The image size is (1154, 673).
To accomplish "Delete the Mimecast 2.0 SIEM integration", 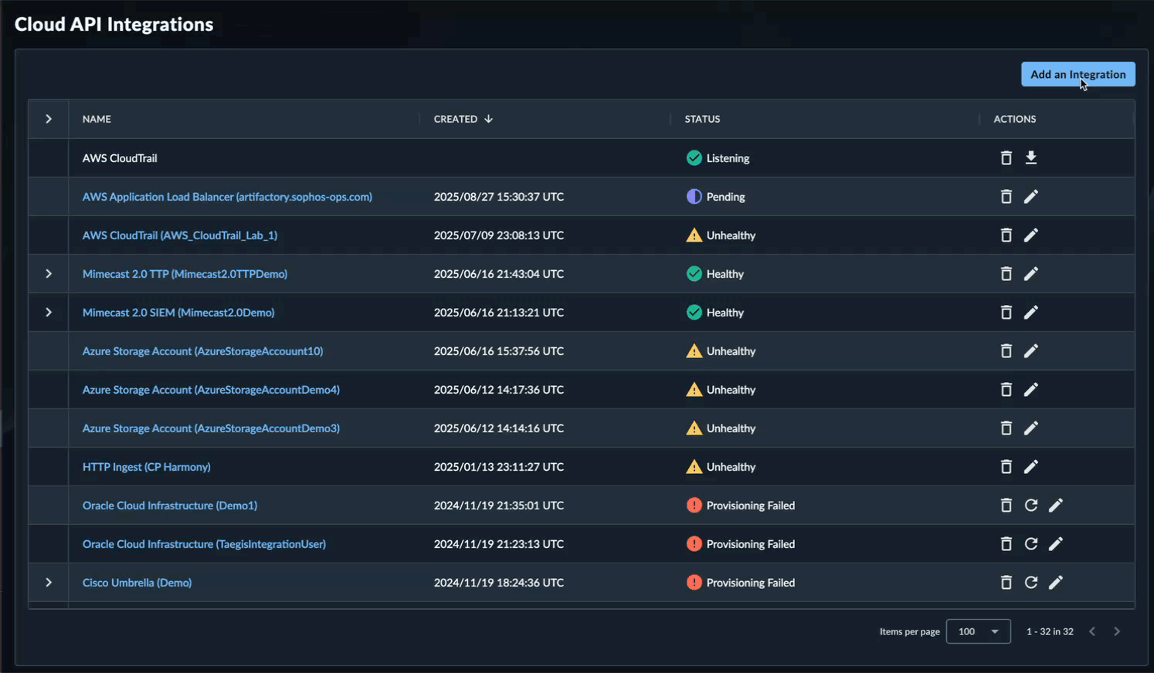I will tap(1006, 313).
